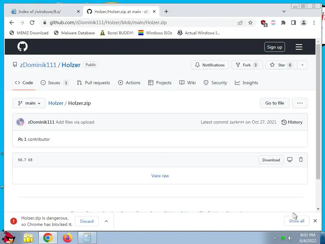Open the commit hash 2af8fff link

pyautogui.click(x=237, y=122)
